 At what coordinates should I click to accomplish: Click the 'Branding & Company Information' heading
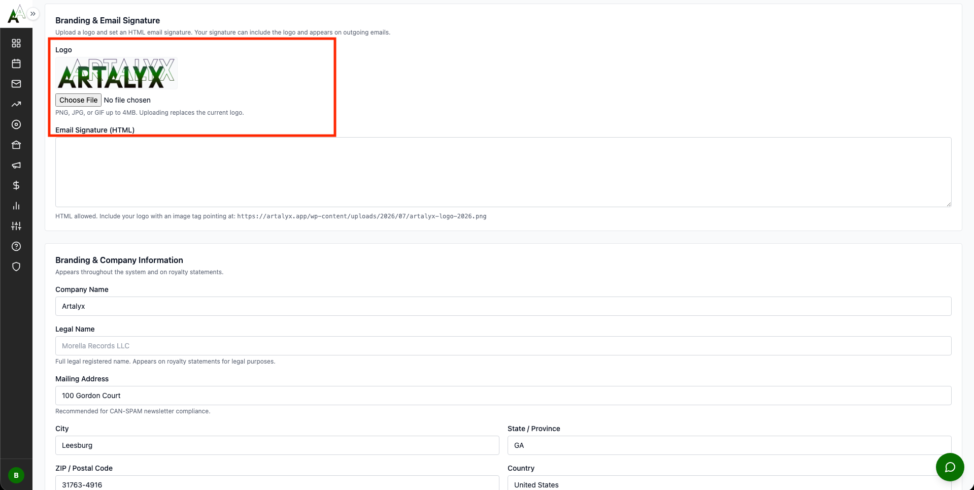click(119, 260)
